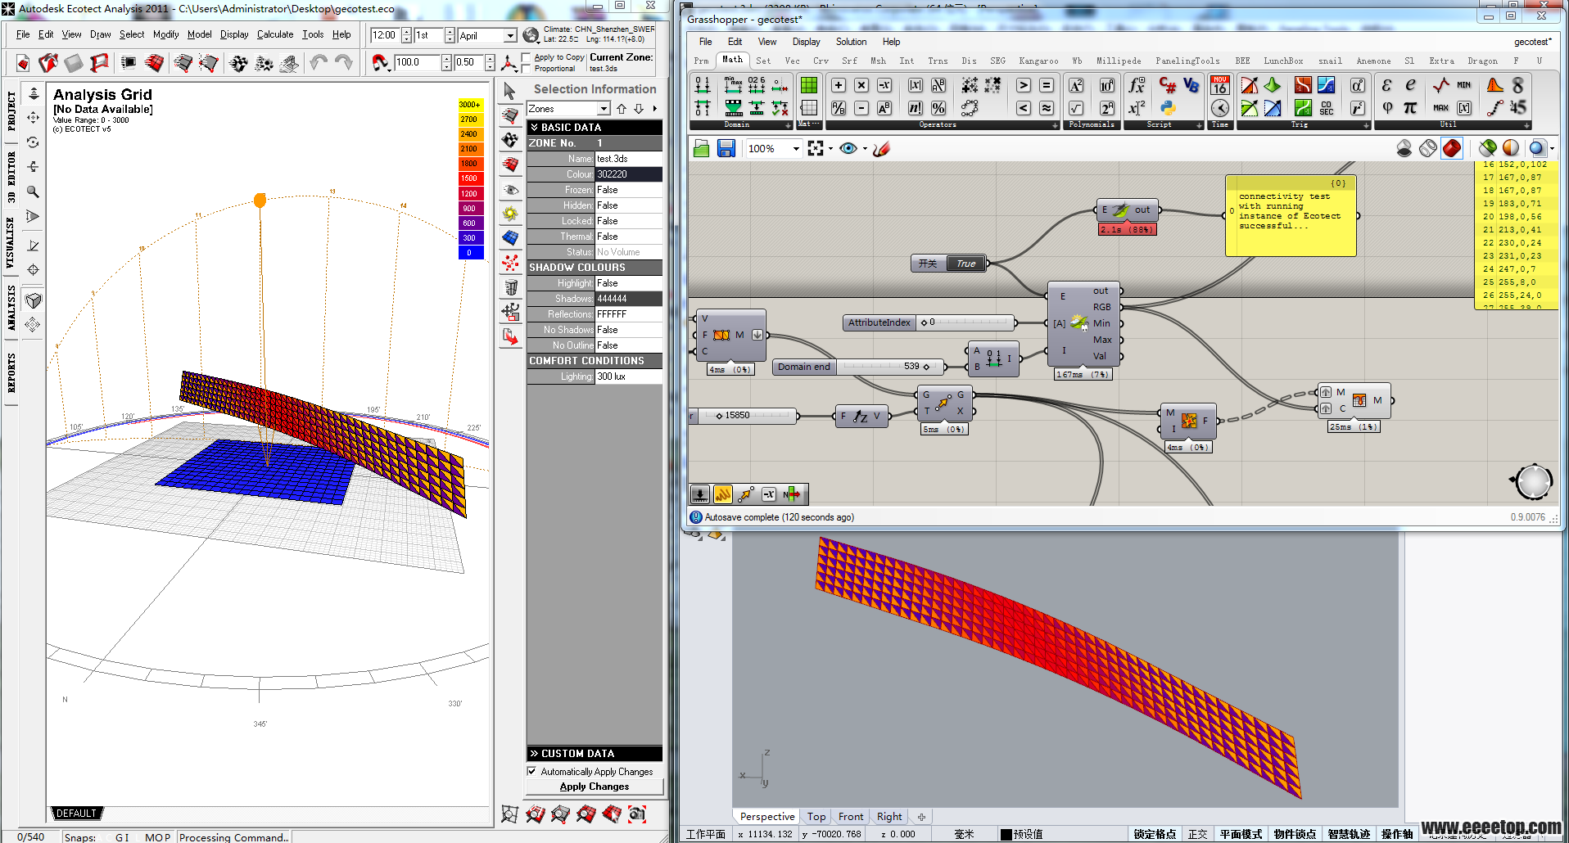The height and width of the screenshot is (843, 1569).
Task: Open the Grasshopper 100% zoom dropdown
Action: point(796,148)
